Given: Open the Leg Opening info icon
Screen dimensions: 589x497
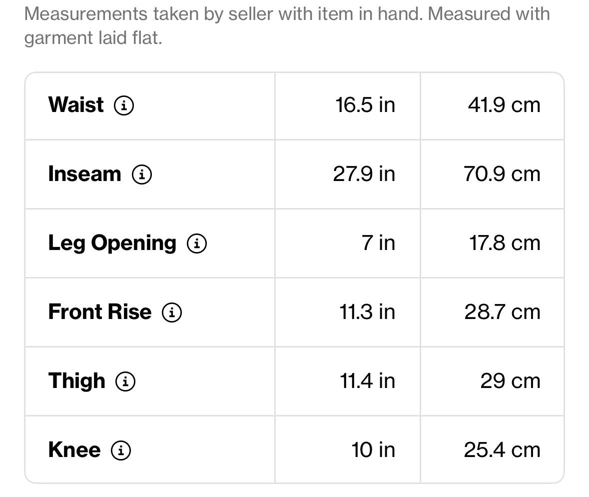Looking at the screenshot, I should click(197, 243).
